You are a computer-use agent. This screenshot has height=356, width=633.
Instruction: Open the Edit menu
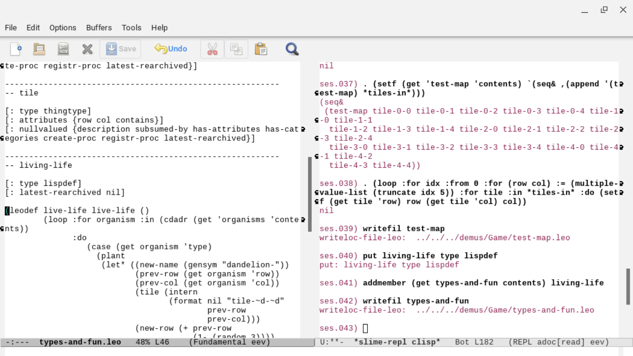click(33, 28)
